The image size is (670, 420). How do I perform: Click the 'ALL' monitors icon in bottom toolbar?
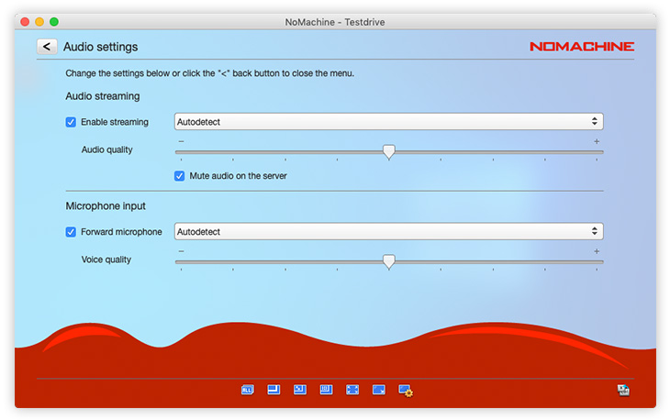pos(247,390)
